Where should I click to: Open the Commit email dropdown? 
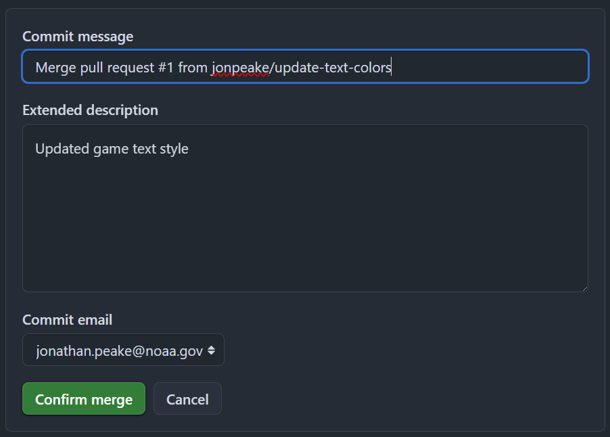pos(123,350)
